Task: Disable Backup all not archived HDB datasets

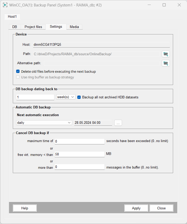Action: click(x=79, y=97)
